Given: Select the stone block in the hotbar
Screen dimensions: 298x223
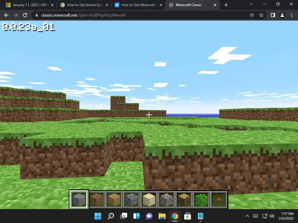Looking at the screenshot, I should click(79, 199).
